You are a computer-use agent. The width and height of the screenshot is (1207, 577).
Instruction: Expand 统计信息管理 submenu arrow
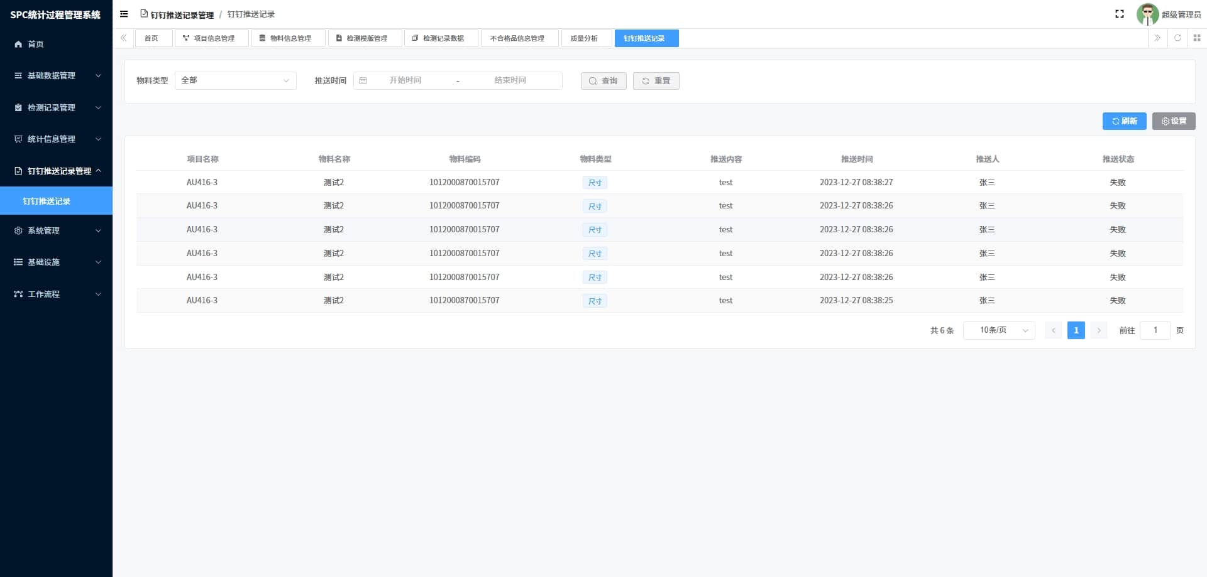tap(98, 139)
